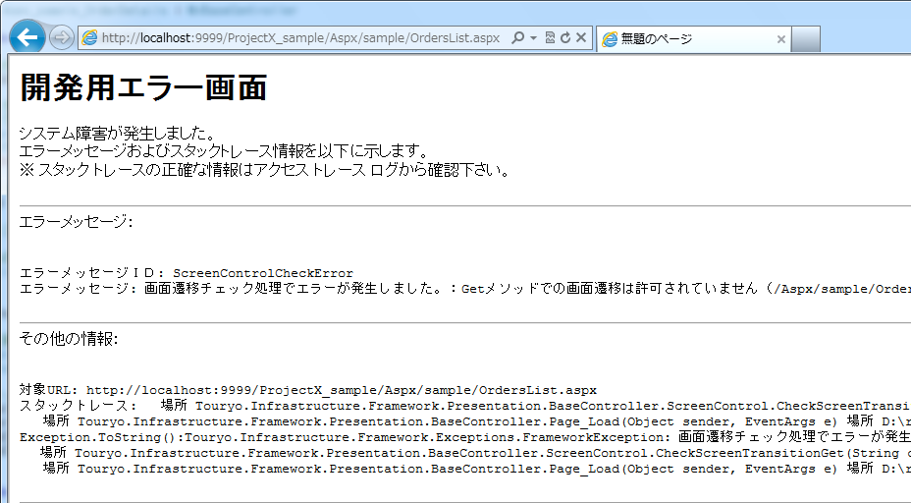Click the magnifier search icon in address bar
The height and width of the screenshot is (503, 911).
click(x=517, y=38)
